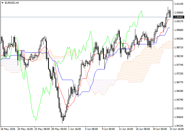185x132 pixels.
Task: Click the 11 Jun 16:00 time label
Action: tap(126, 129)
